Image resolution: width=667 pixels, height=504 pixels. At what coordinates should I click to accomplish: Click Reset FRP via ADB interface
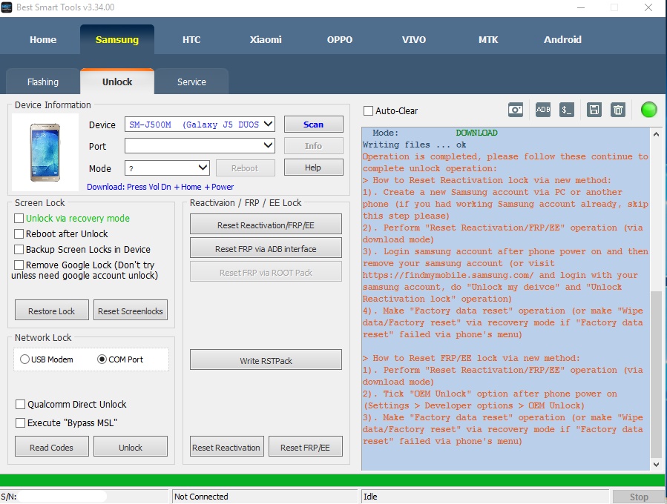(266, 248)
